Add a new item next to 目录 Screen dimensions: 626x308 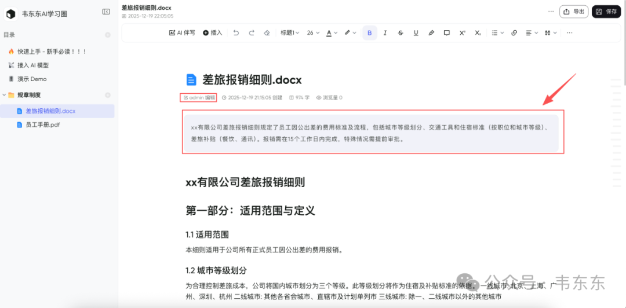coord(107,35)
